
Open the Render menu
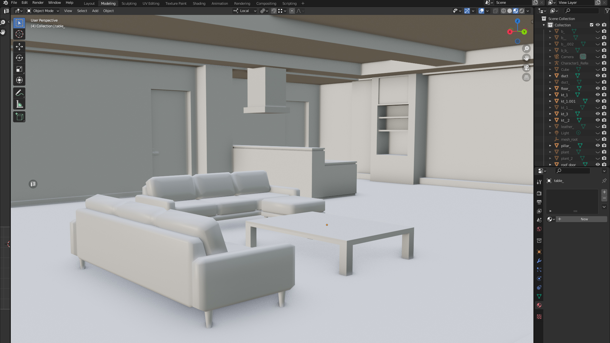tap(38, 3)
